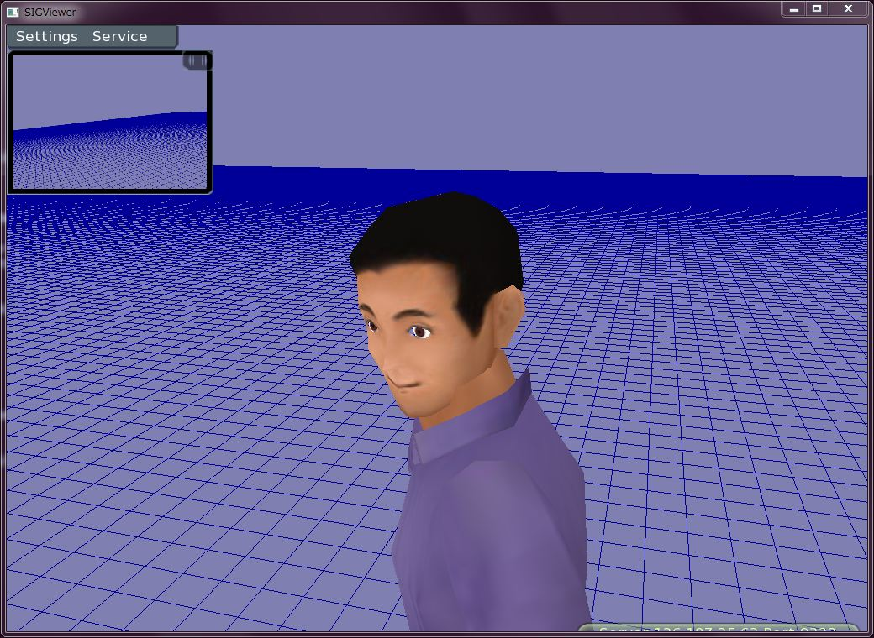This screenshot has height=638, width=874.
Task: Select the camera subview thumbnail
Action: coord(110,122)
